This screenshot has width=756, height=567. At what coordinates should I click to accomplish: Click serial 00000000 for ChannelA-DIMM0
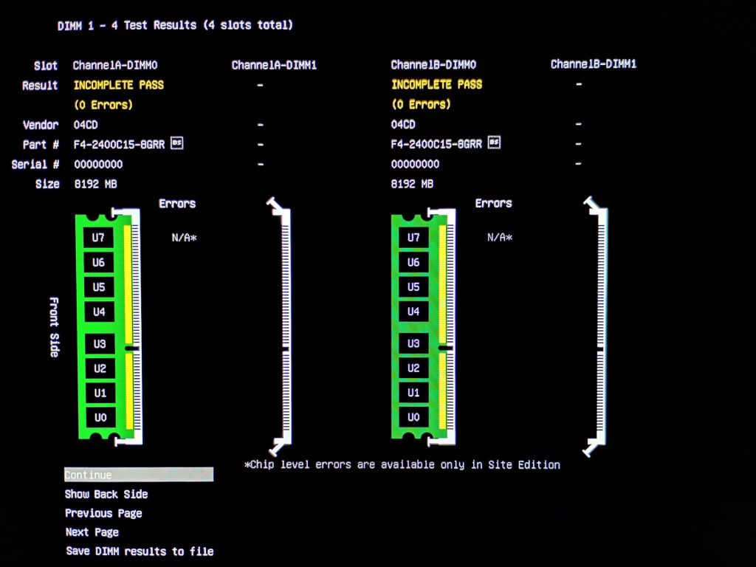tap(98, 165)
